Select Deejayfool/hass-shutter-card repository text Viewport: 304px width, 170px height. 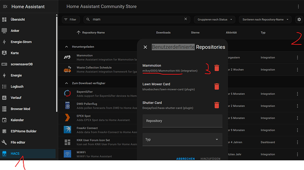coord(168,108)
